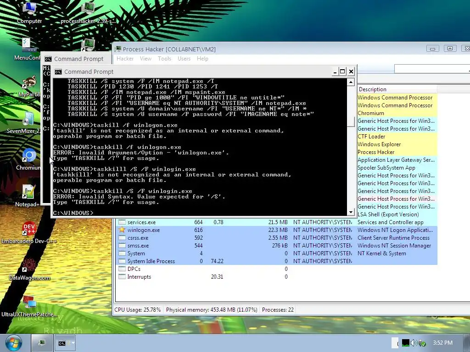Select the DPCs row

point(276,269)
